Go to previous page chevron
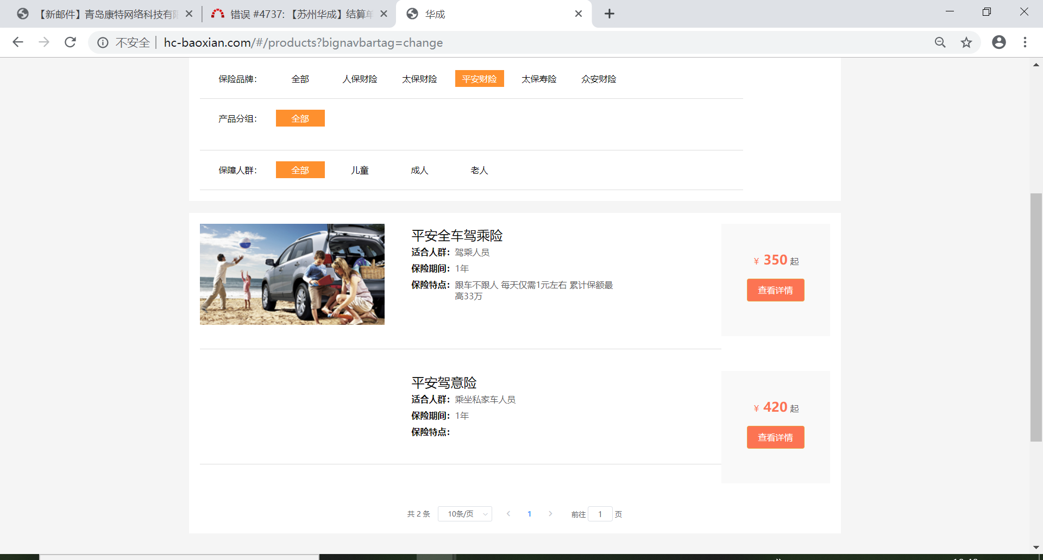Image resolution: width=1043 pixels, height=560 pixels. 508,514
